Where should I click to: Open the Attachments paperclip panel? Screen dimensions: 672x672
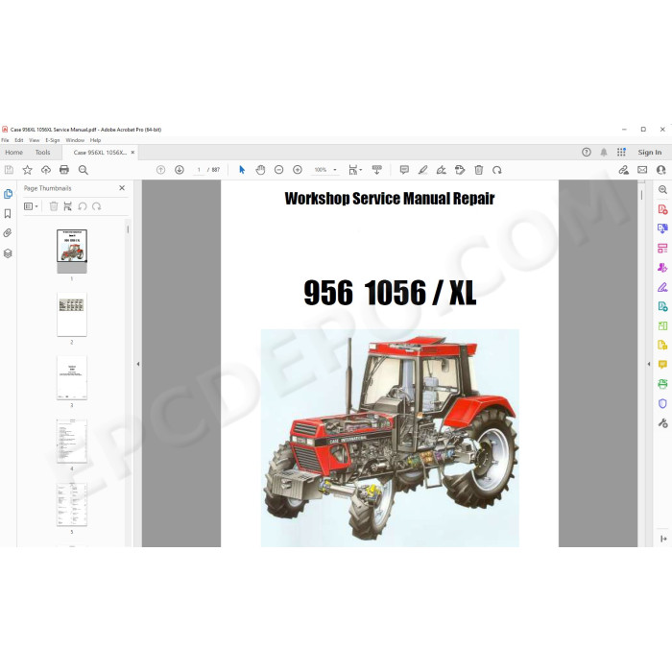point(8,233)
